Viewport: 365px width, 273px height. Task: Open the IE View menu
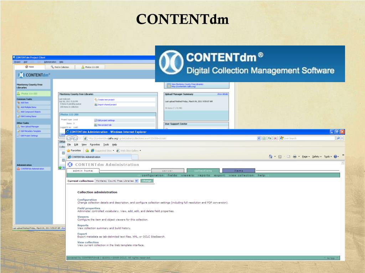click(84, 145)
